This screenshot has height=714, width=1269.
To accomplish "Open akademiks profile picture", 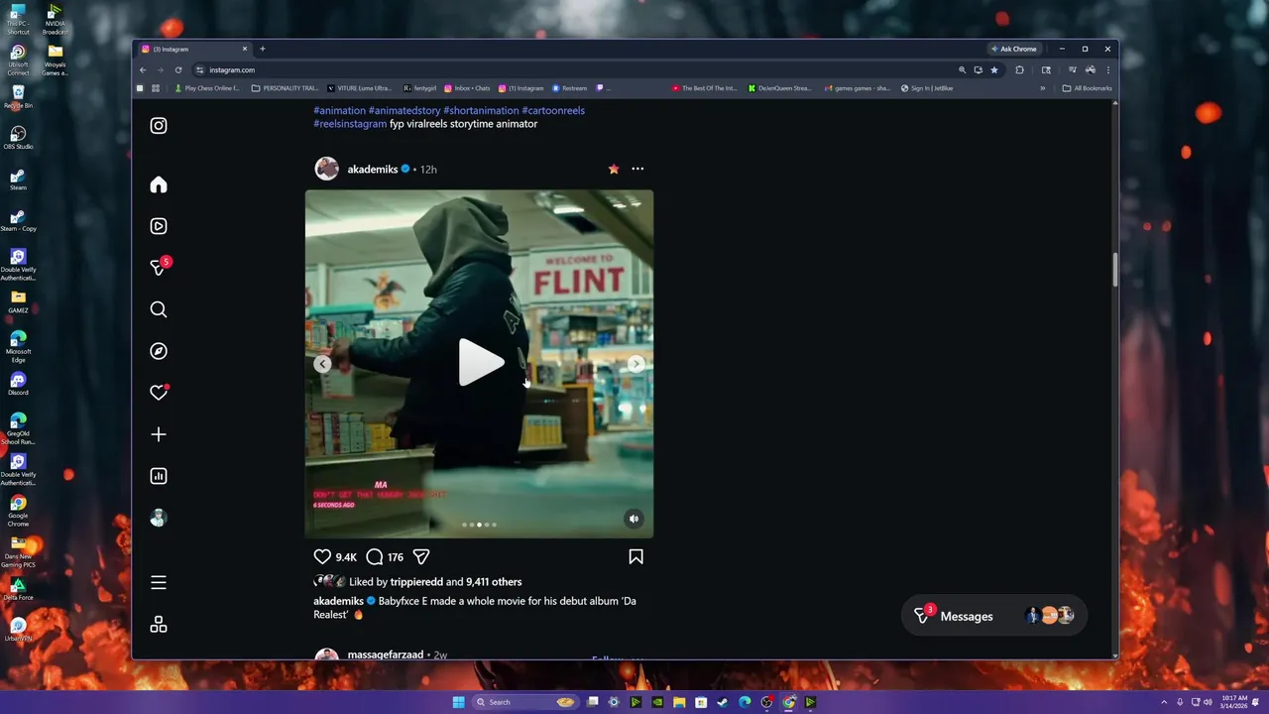I will [327, 169].
